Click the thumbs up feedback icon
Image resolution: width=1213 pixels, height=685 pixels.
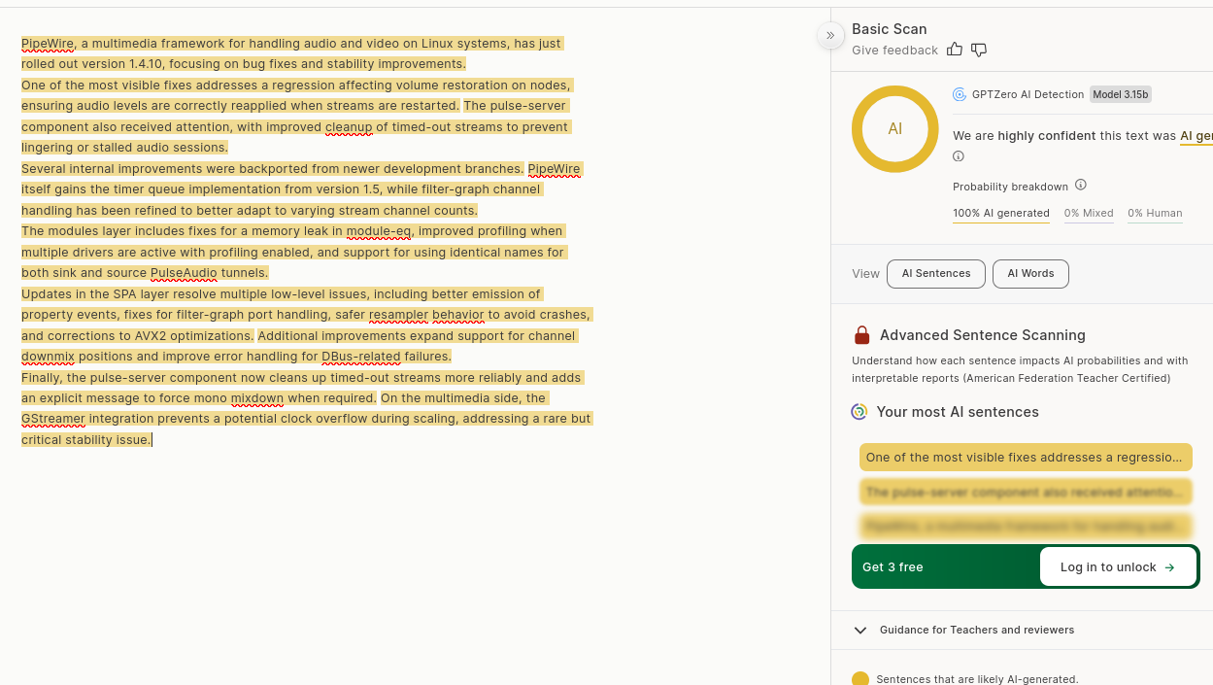click(x=955, y=50)
